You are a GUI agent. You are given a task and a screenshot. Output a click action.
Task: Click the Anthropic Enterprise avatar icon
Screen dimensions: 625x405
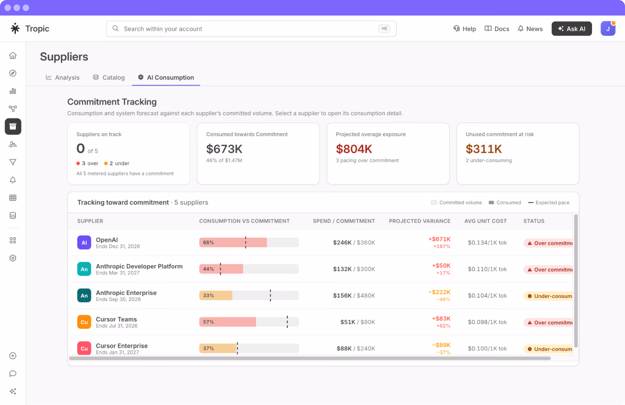[x=84, y=296]
